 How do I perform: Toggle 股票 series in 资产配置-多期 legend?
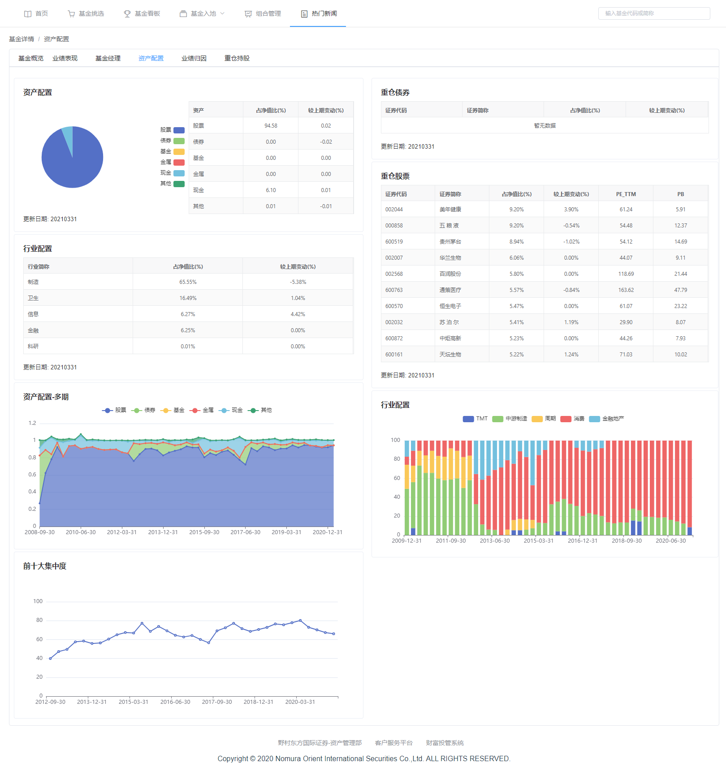[114, 410]
